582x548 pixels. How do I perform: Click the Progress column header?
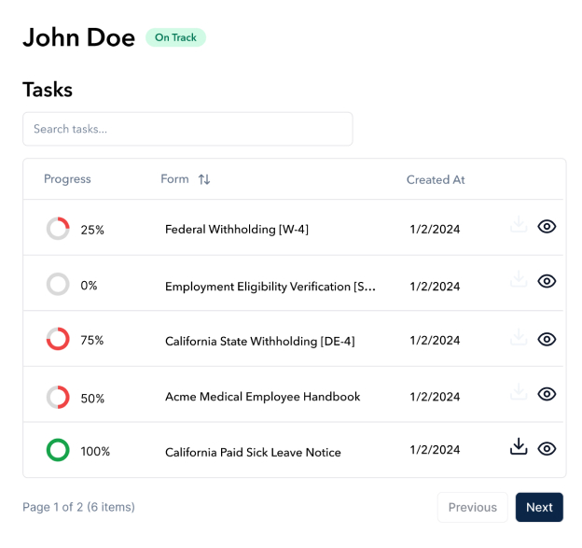pyautogui.click(x=67, y=179)
